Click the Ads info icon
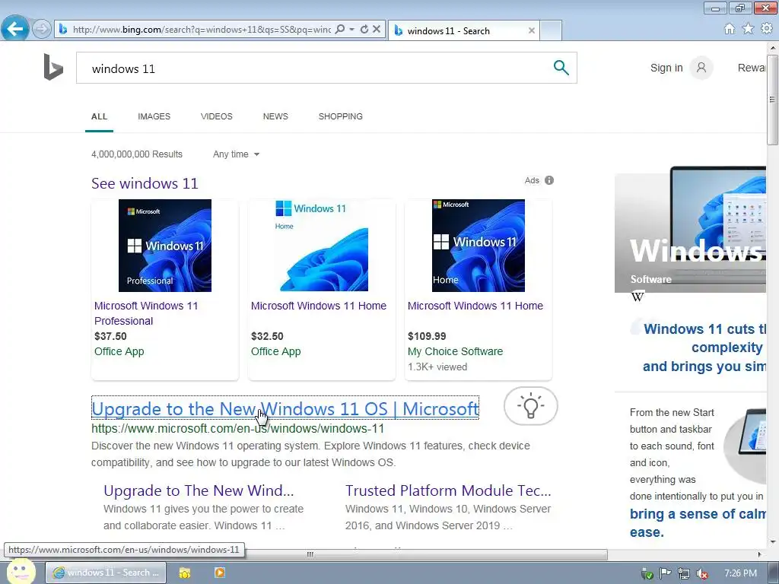The image size is (779, 584). [x=549, y=180]
